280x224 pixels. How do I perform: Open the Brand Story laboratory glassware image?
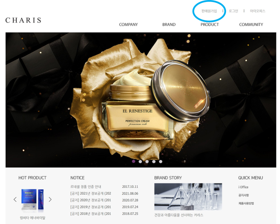point(188,197)
